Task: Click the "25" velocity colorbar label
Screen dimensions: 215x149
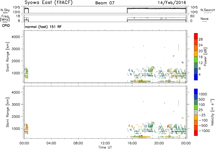Action: point(201,110)
